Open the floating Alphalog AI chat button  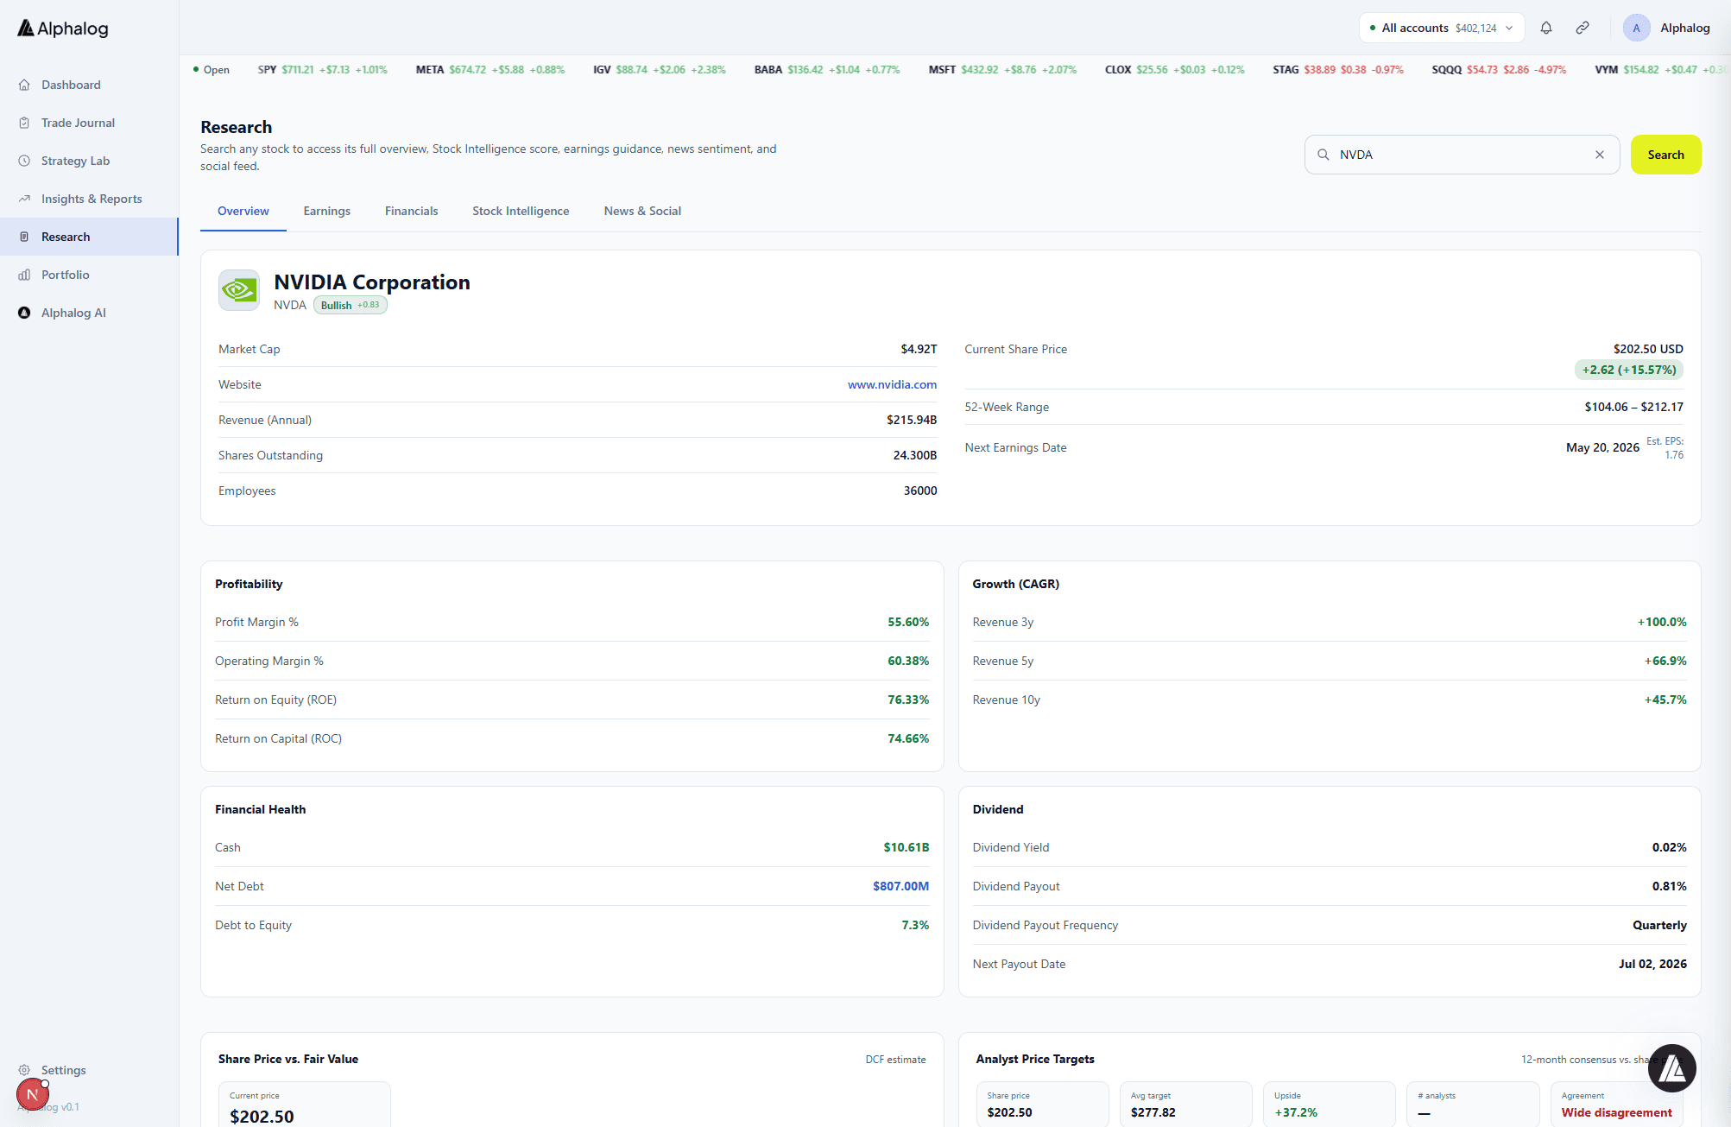1672,1068
